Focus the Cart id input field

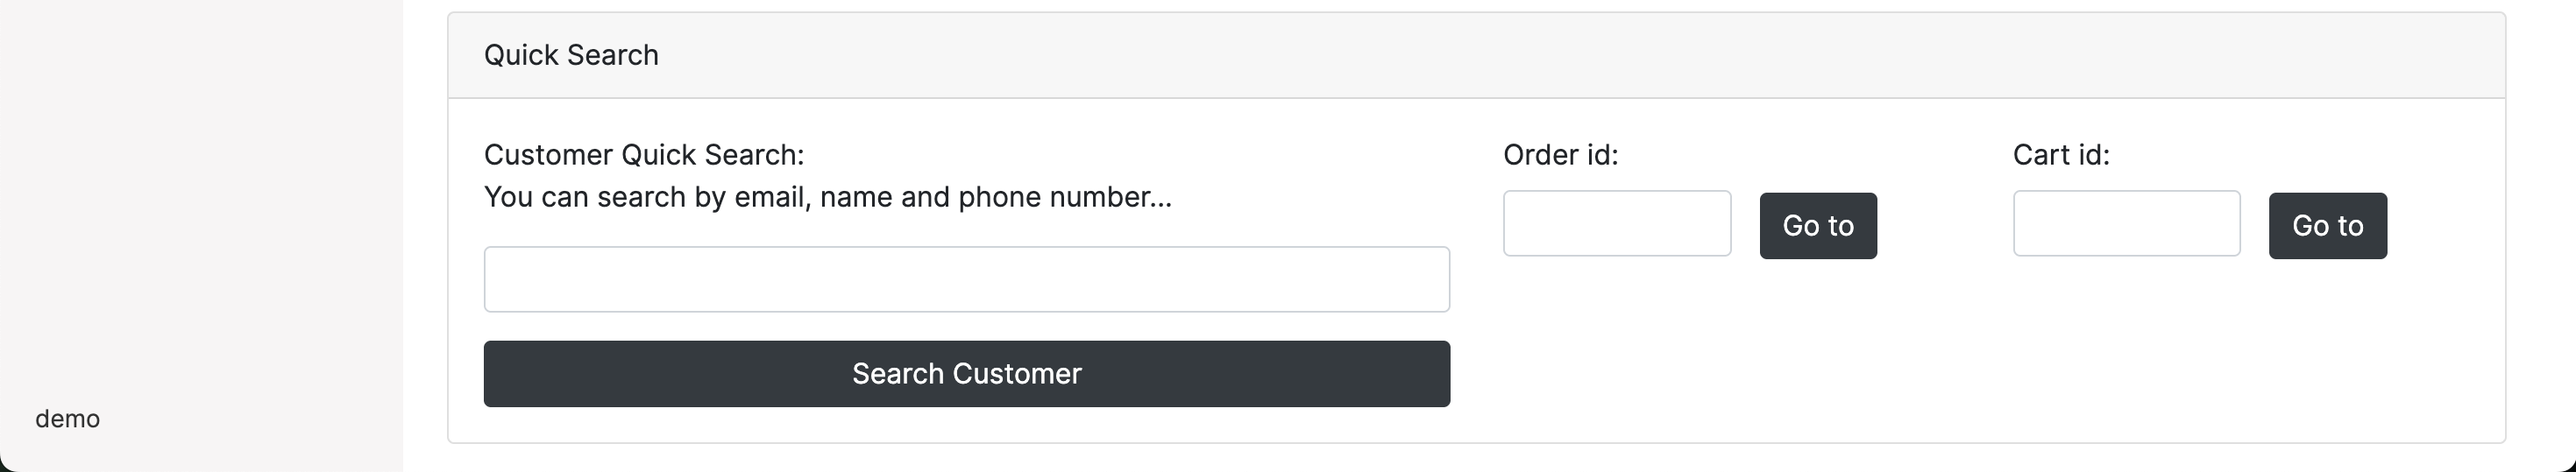click(2125, 223)
